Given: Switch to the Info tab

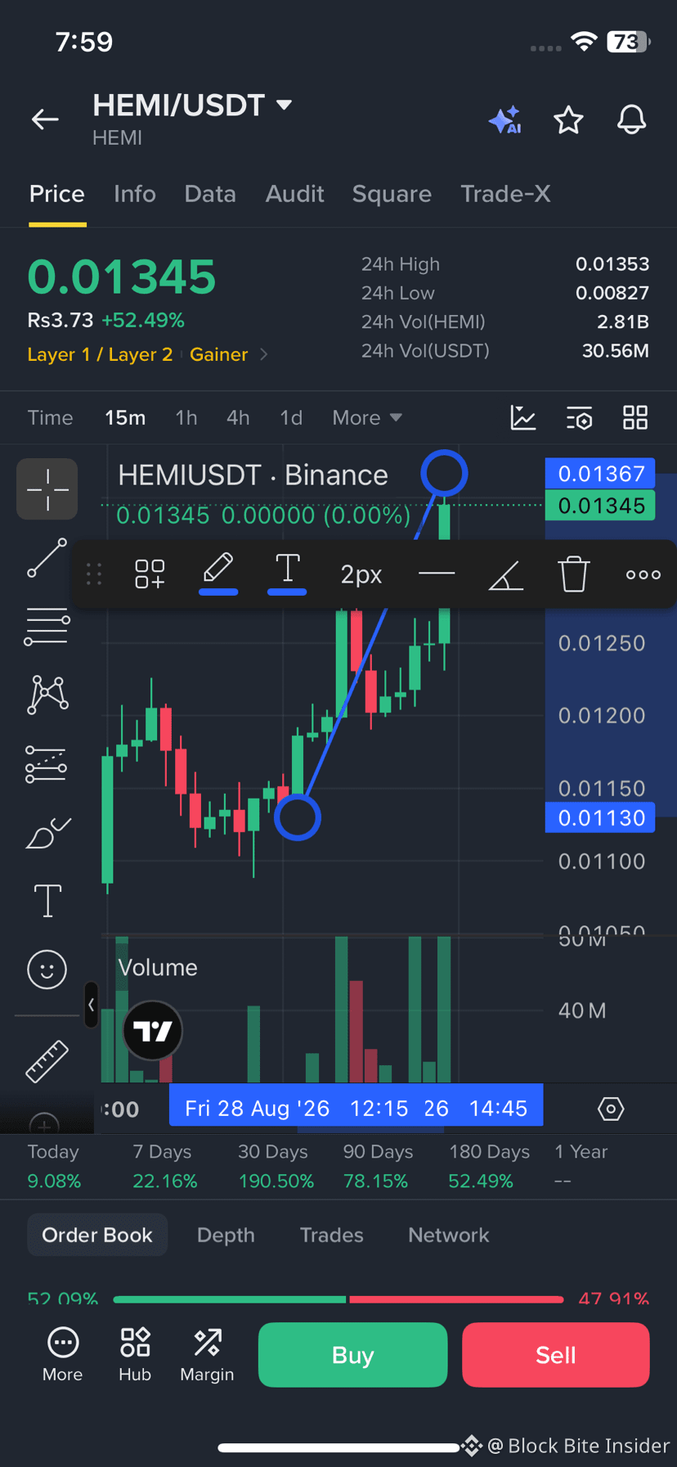Looking at the screenshot, I should click(135, 194).
